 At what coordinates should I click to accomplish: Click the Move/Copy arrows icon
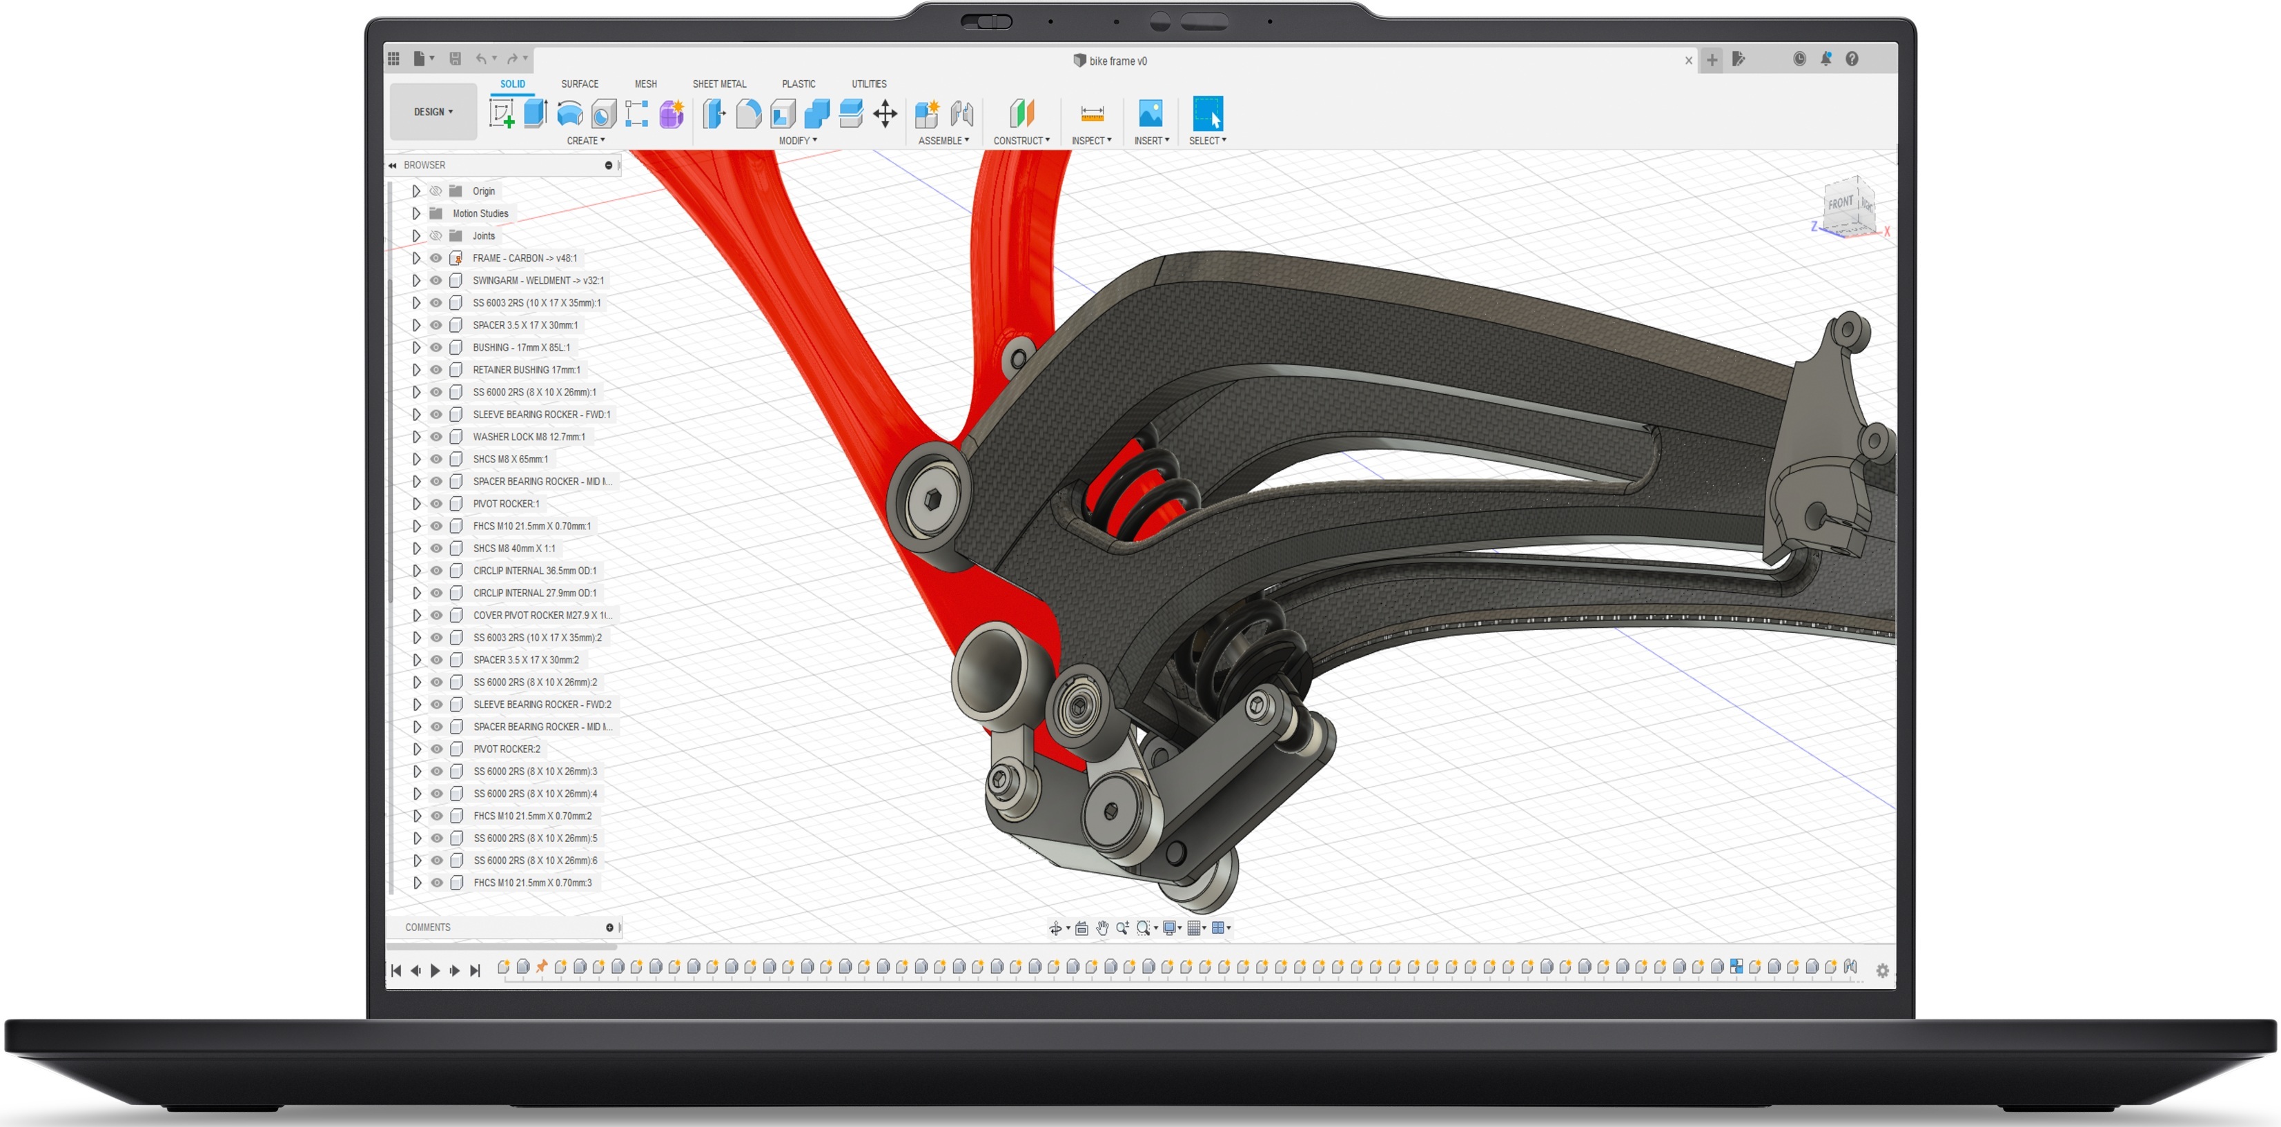click(885, 113)
